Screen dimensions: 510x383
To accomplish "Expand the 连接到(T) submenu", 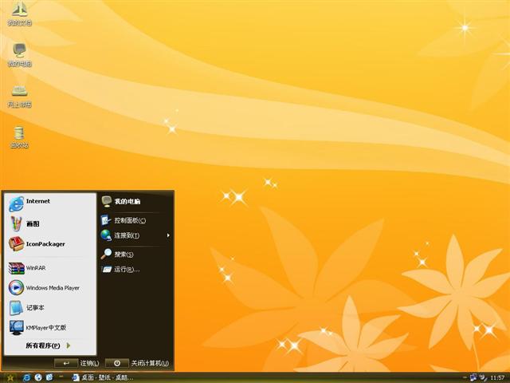I will [135, 235].
